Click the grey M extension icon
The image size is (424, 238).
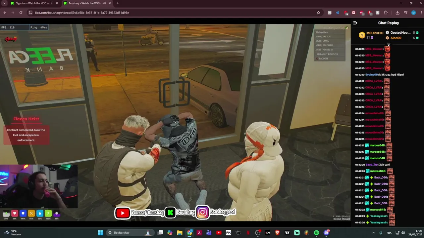click(330, 13)
